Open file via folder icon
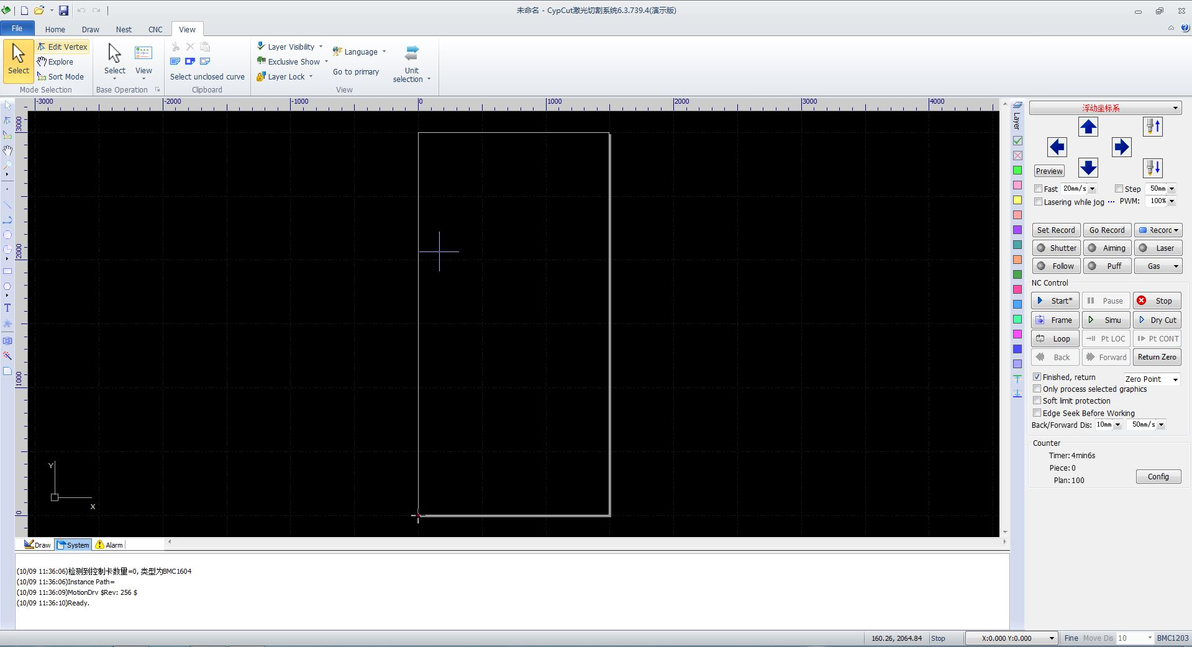1192x647 pixels. tap(39, 11)
